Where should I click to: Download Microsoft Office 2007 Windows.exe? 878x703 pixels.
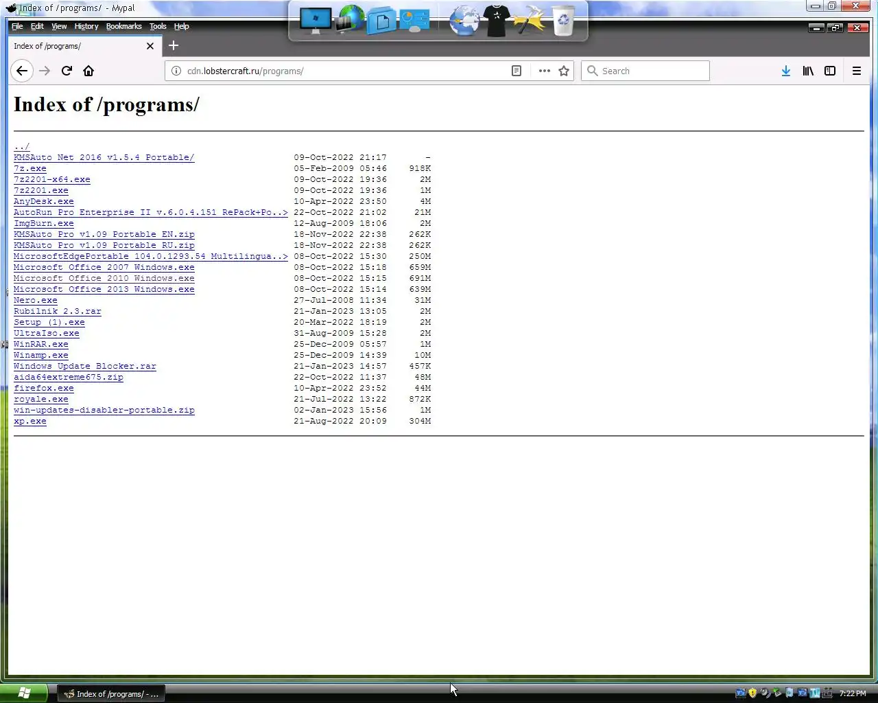[104, 267]
